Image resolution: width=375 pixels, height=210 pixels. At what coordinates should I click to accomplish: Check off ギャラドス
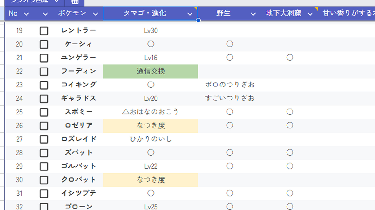pos(44,99)
